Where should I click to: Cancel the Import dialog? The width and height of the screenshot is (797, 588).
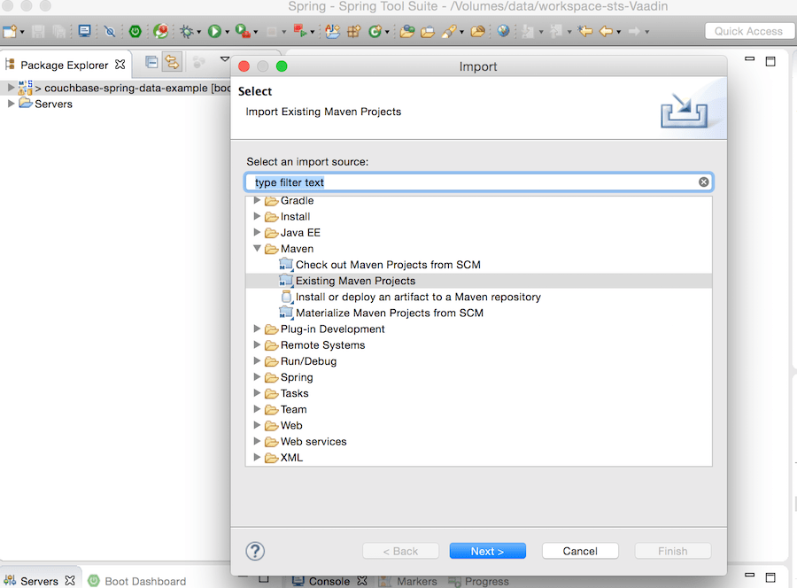[580, 551]
